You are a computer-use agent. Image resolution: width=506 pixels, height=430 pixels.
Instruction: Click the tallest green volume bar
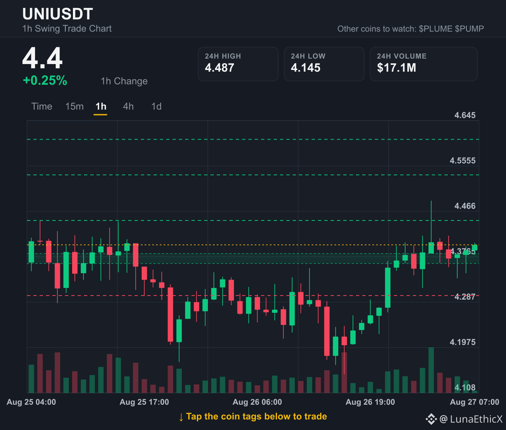point(431,370)
